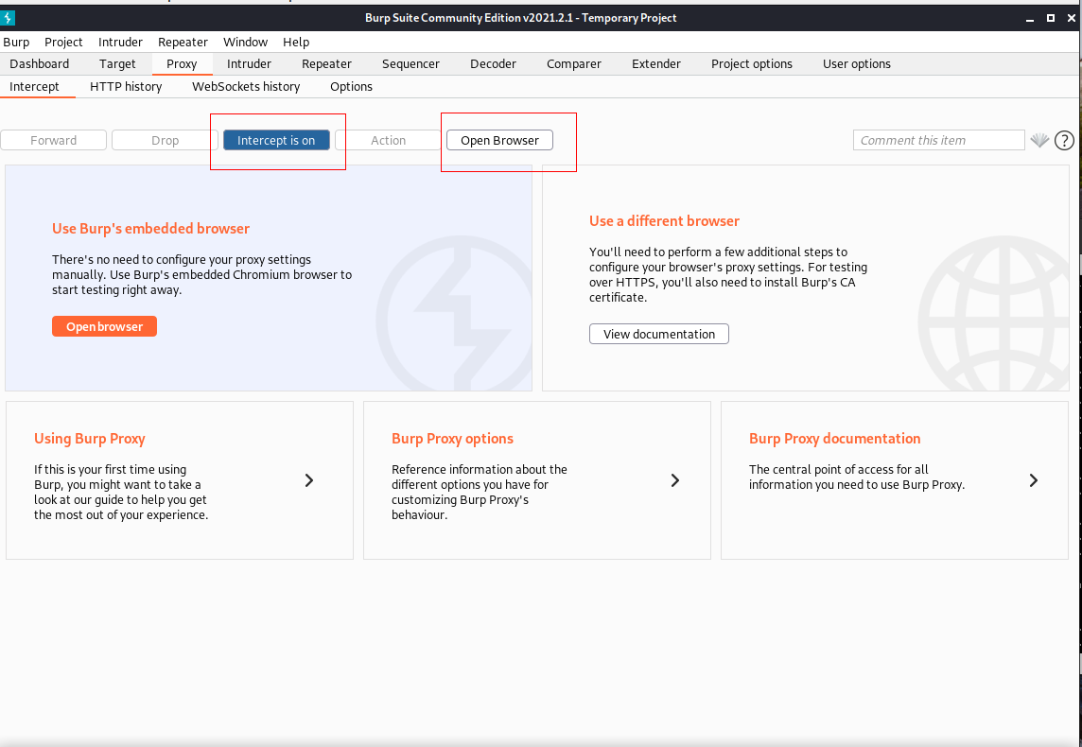Click the Burp Proxy documentation heading
The image size is (1082, 747).
tap(835, 439)
